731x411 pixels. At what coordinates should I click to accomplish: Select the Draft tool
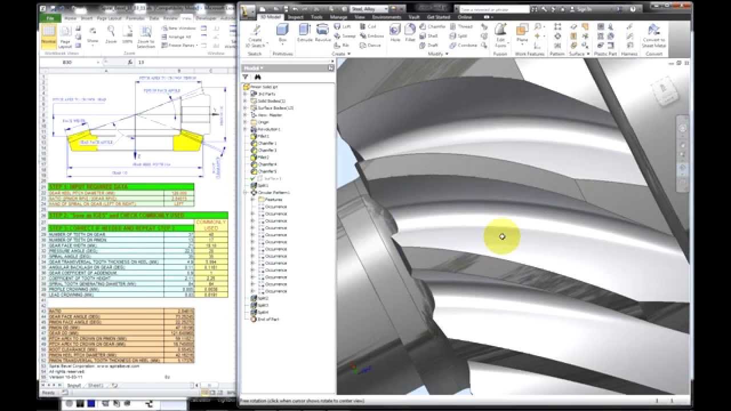(x=428, y=45)
